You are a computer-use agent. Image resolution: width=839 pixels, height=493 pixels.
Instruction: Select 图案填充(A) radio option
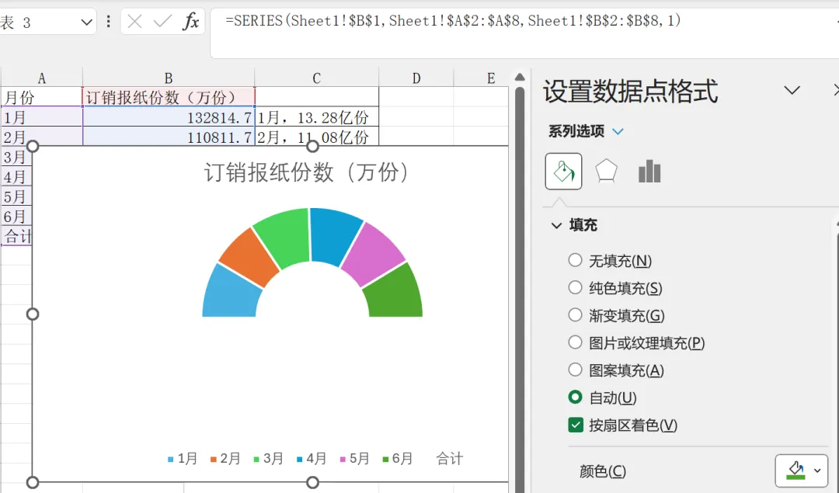[x=616, y=370]
